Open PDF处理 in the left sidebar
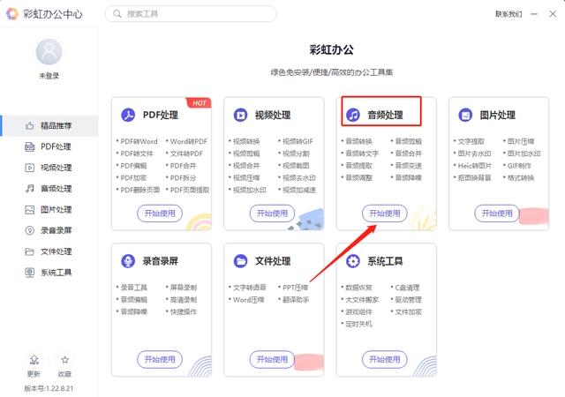565x397 pixels. tap(49, 146)
